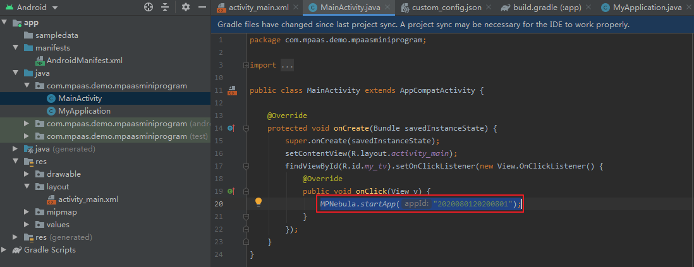This screenshot has width=694, height=267.
Task: Expand the (test) package node
Action: (x=27, y=136)
